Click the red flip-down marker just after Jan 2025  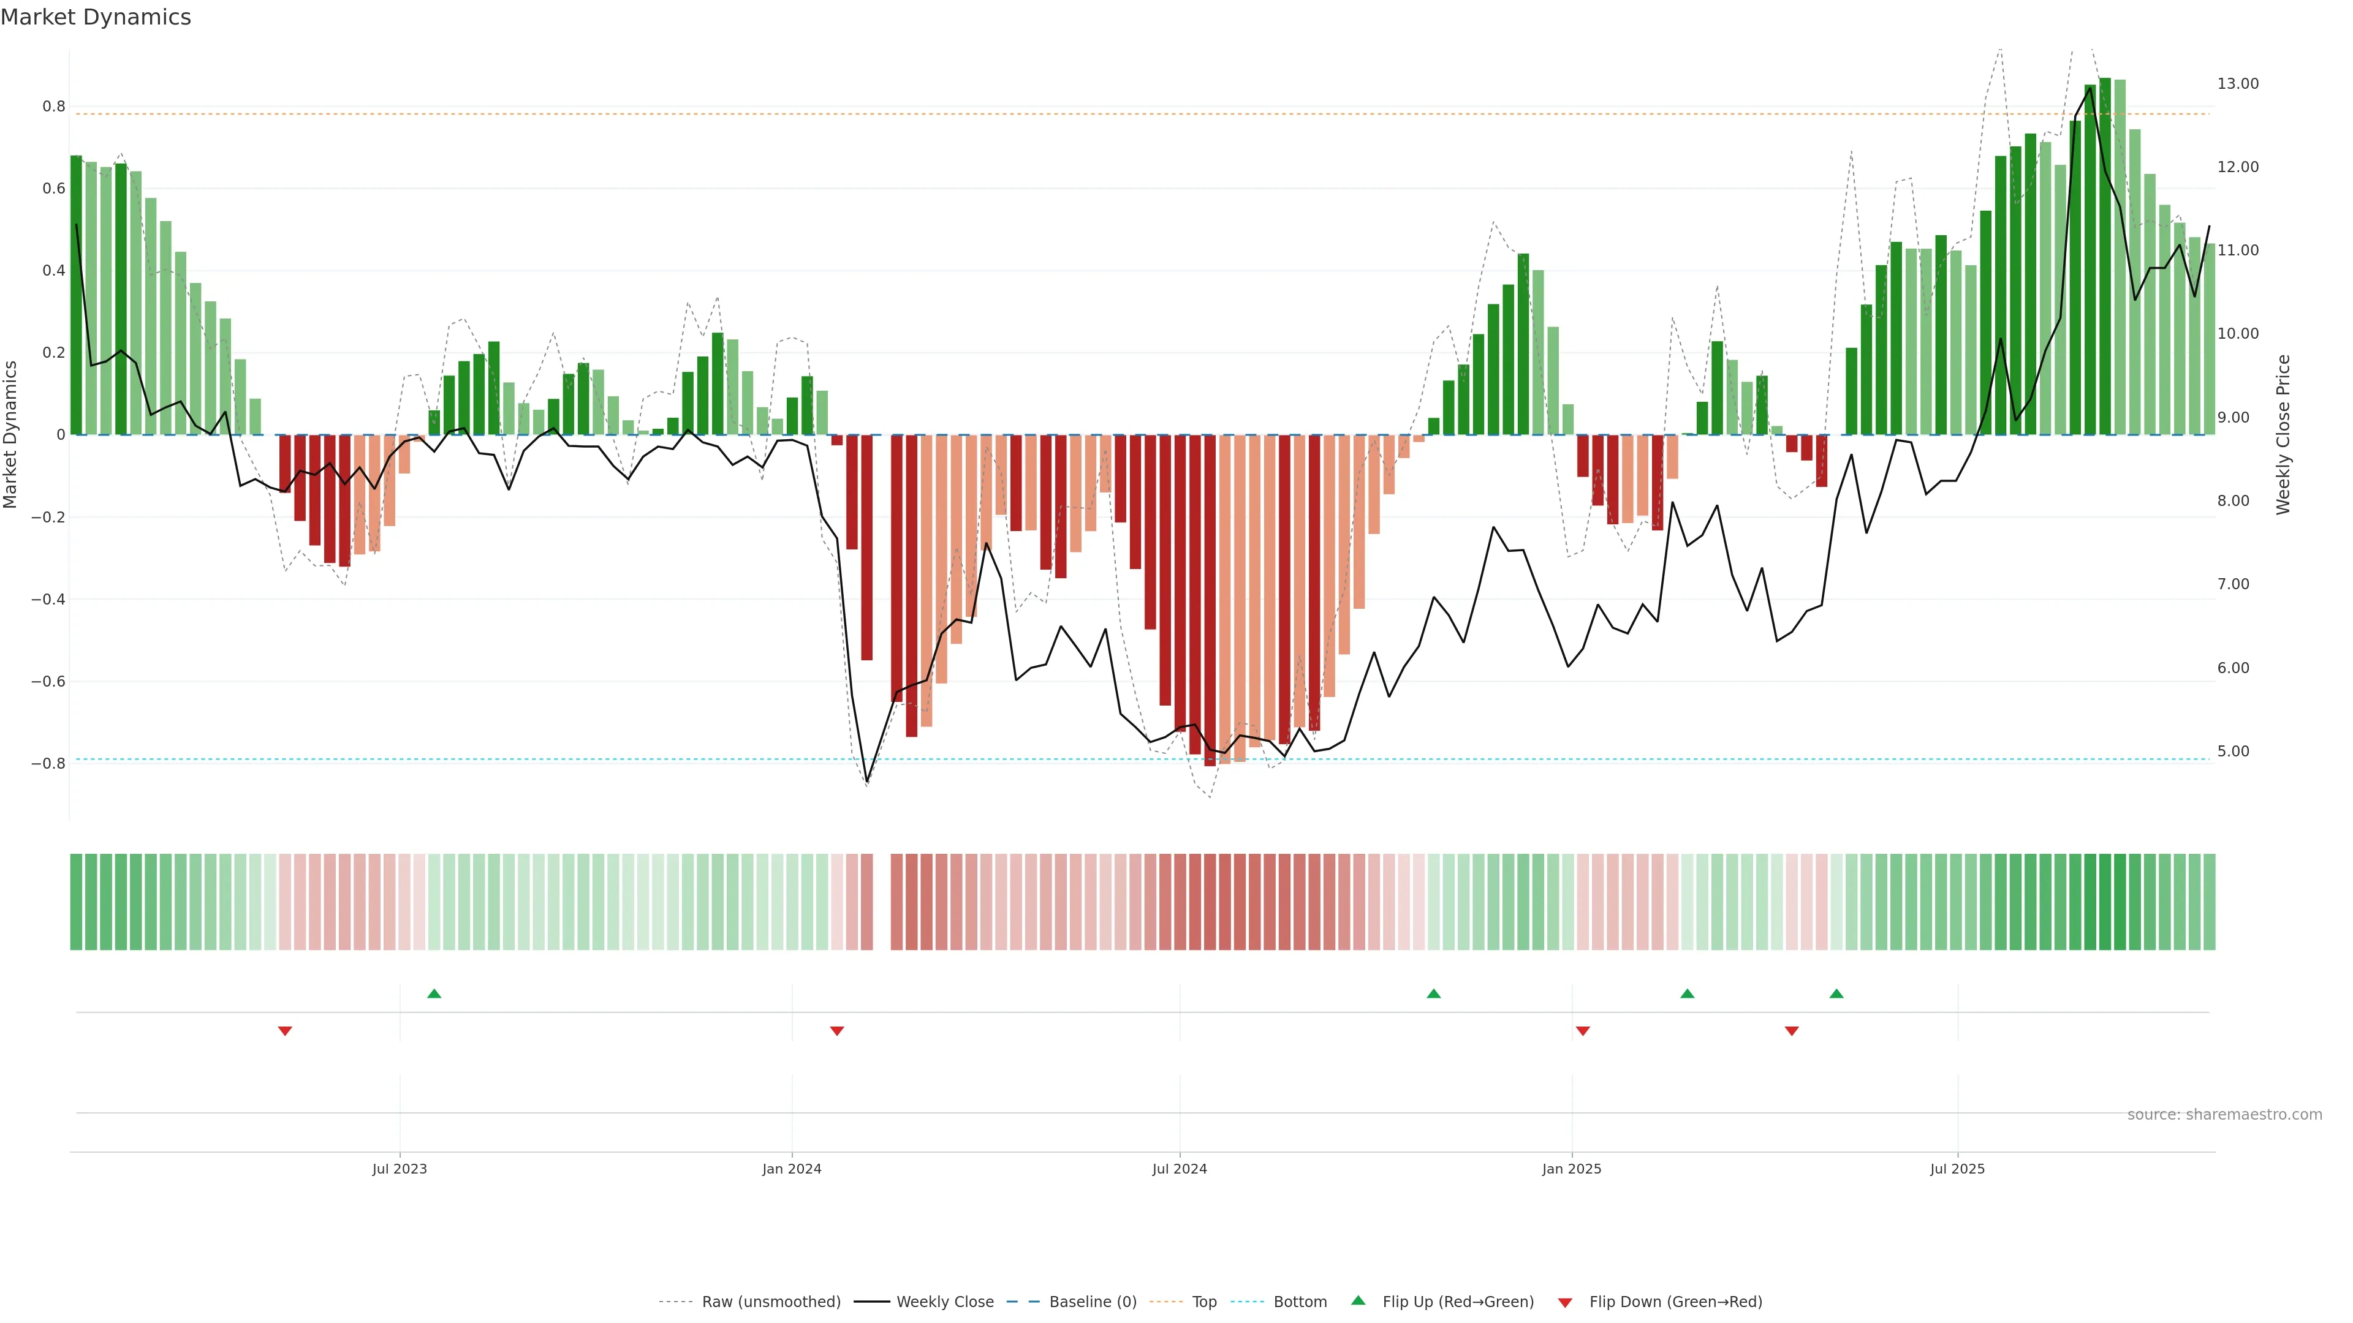click(1583, 1031)
